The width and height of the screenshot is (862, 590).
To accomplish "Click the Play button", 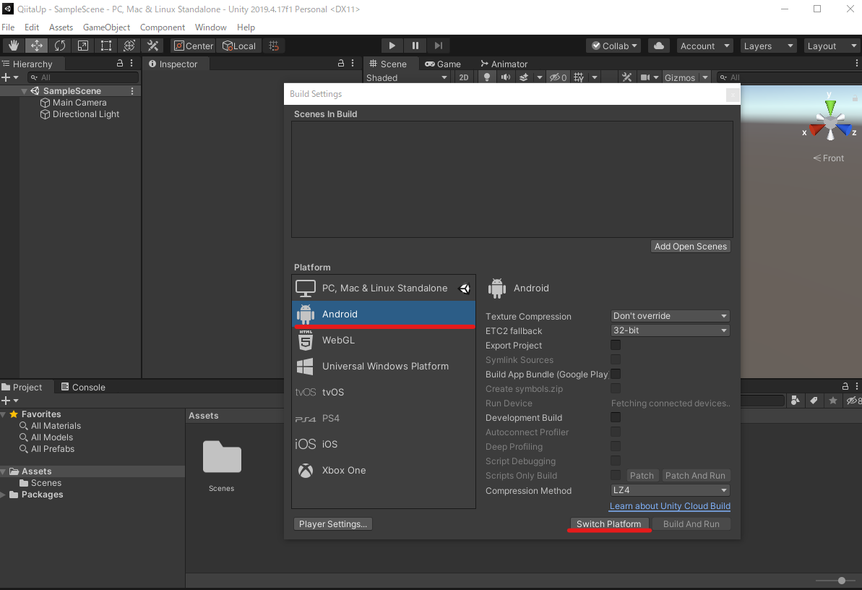I will 392,46.
